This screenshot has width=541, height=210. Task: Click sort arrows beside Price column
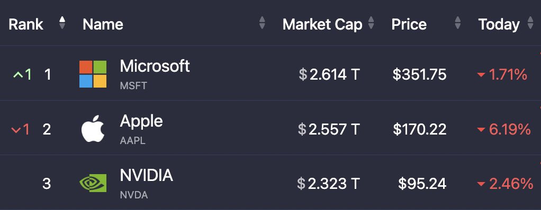pyautogui.click(x=458, y=23)
